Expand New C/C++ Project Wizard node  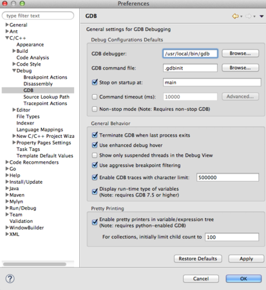14,136
